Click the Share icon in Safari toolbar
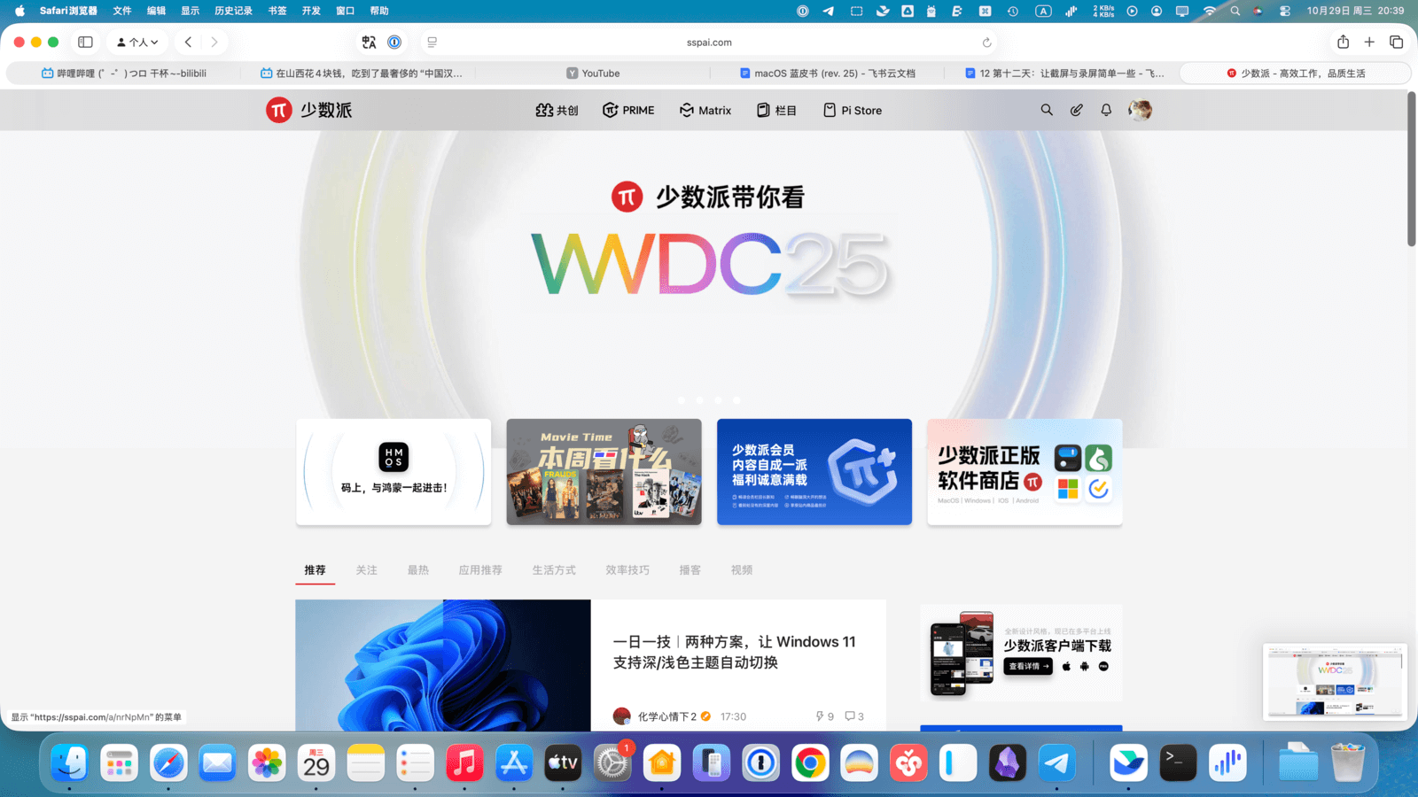 pyautogui.click(x=1343, y=42)
